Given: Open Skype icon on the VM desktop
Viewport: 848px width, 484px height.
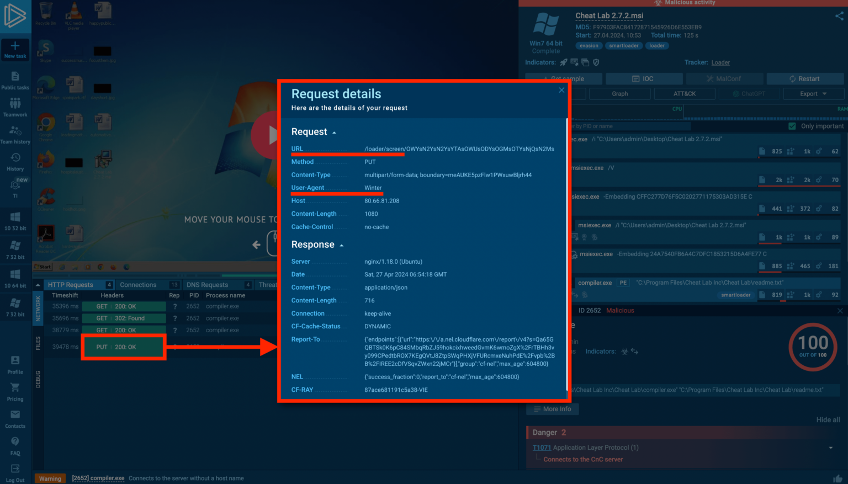Looking at the screenshot, I should pos(46,51).
